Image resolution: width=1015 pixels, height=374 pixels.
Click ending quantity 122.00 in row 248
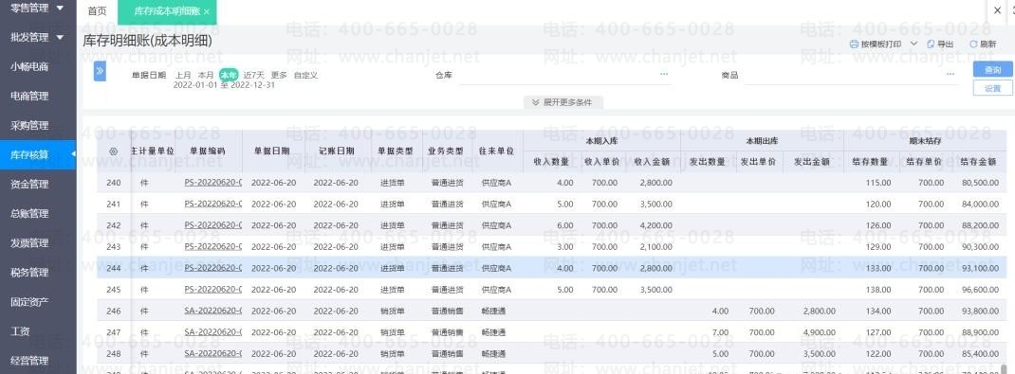(x=879, y=353)
